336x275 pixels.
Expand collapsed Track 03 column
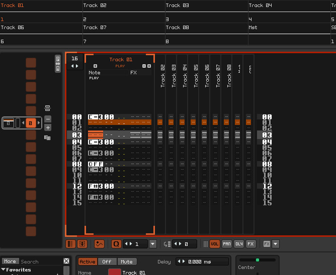pos(174,76)
